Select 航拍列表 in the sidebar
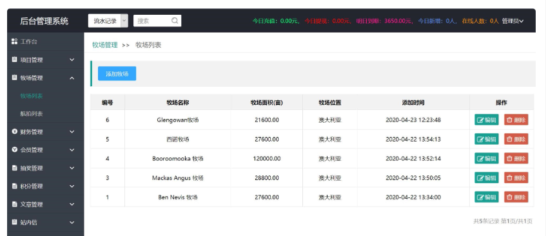This screenshot has width=546, height=236. point(32,114)
